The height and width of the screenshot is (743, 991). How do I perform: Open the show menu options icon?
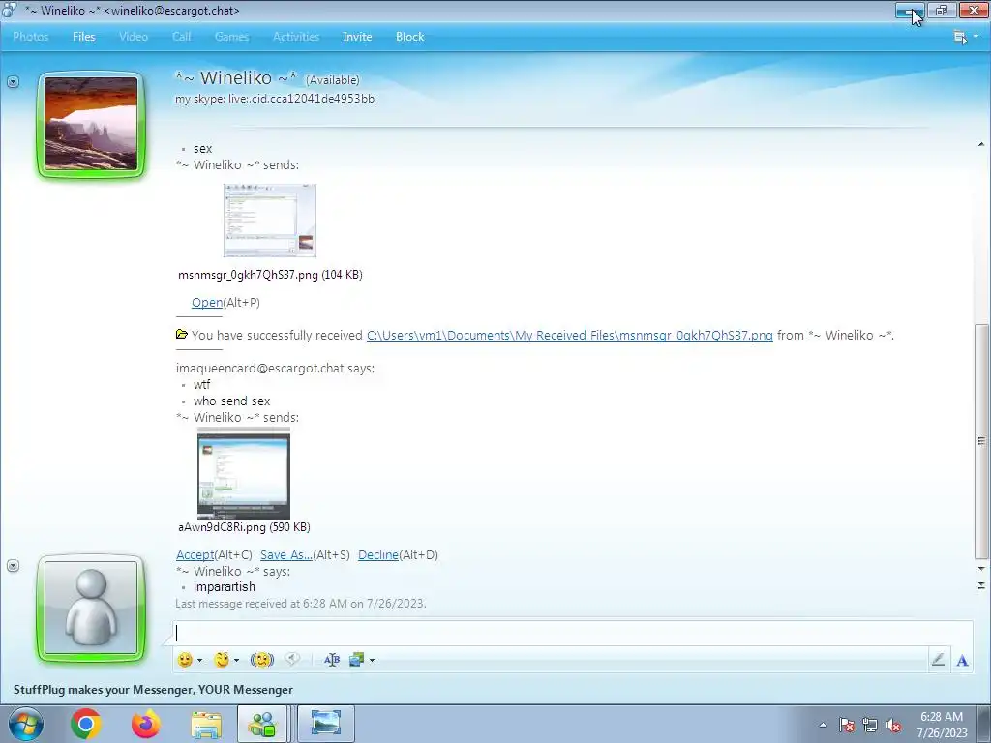click(960, 37)
